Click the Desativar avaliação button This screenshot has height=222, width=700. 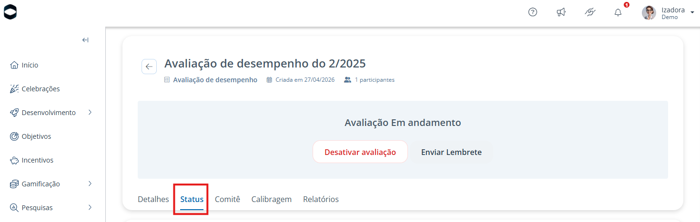[360, 152]
